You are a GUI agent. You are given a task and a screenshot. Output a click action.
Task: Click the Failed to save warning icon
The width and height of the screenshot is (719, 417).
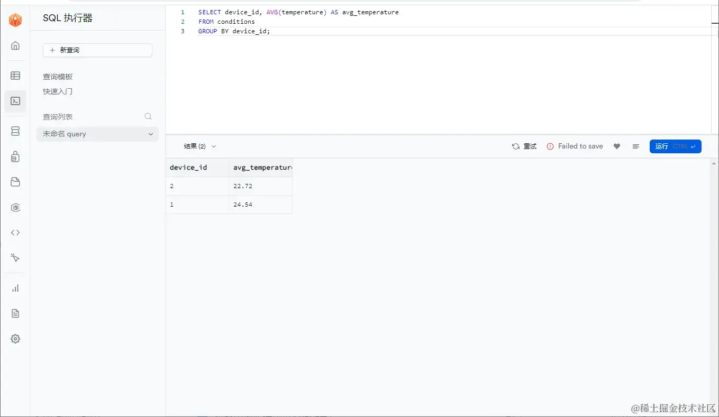tap(550, 146)
